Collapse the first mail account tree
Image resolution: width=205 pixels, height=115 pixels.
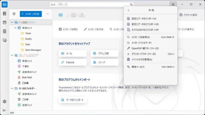[12, 23]
